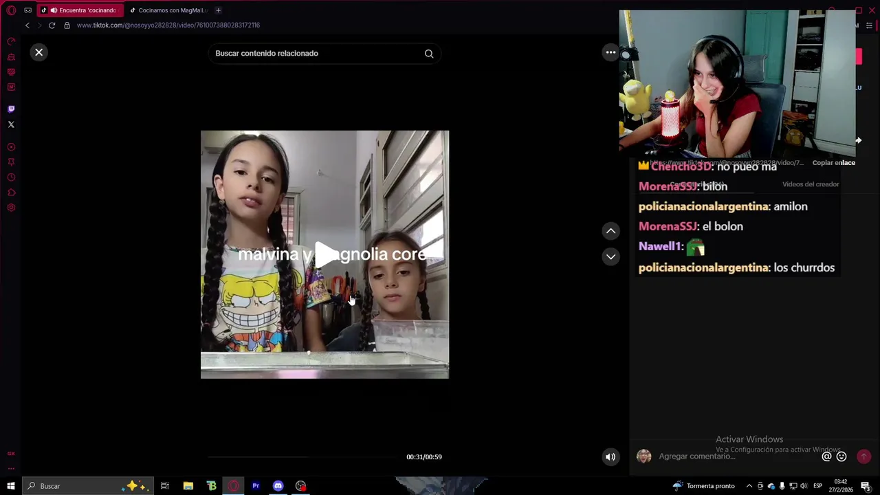The width and height of the screenshot is (880, 495).
Task: Click the search magnifier icon
Action: (429, 54)
